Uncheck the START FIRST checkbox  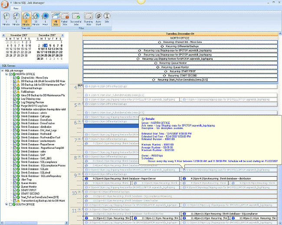pyautogui.click(x=15, y=190)
